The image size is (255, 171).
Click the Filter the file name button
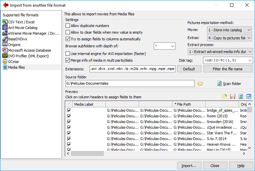(x=228, y=69)
